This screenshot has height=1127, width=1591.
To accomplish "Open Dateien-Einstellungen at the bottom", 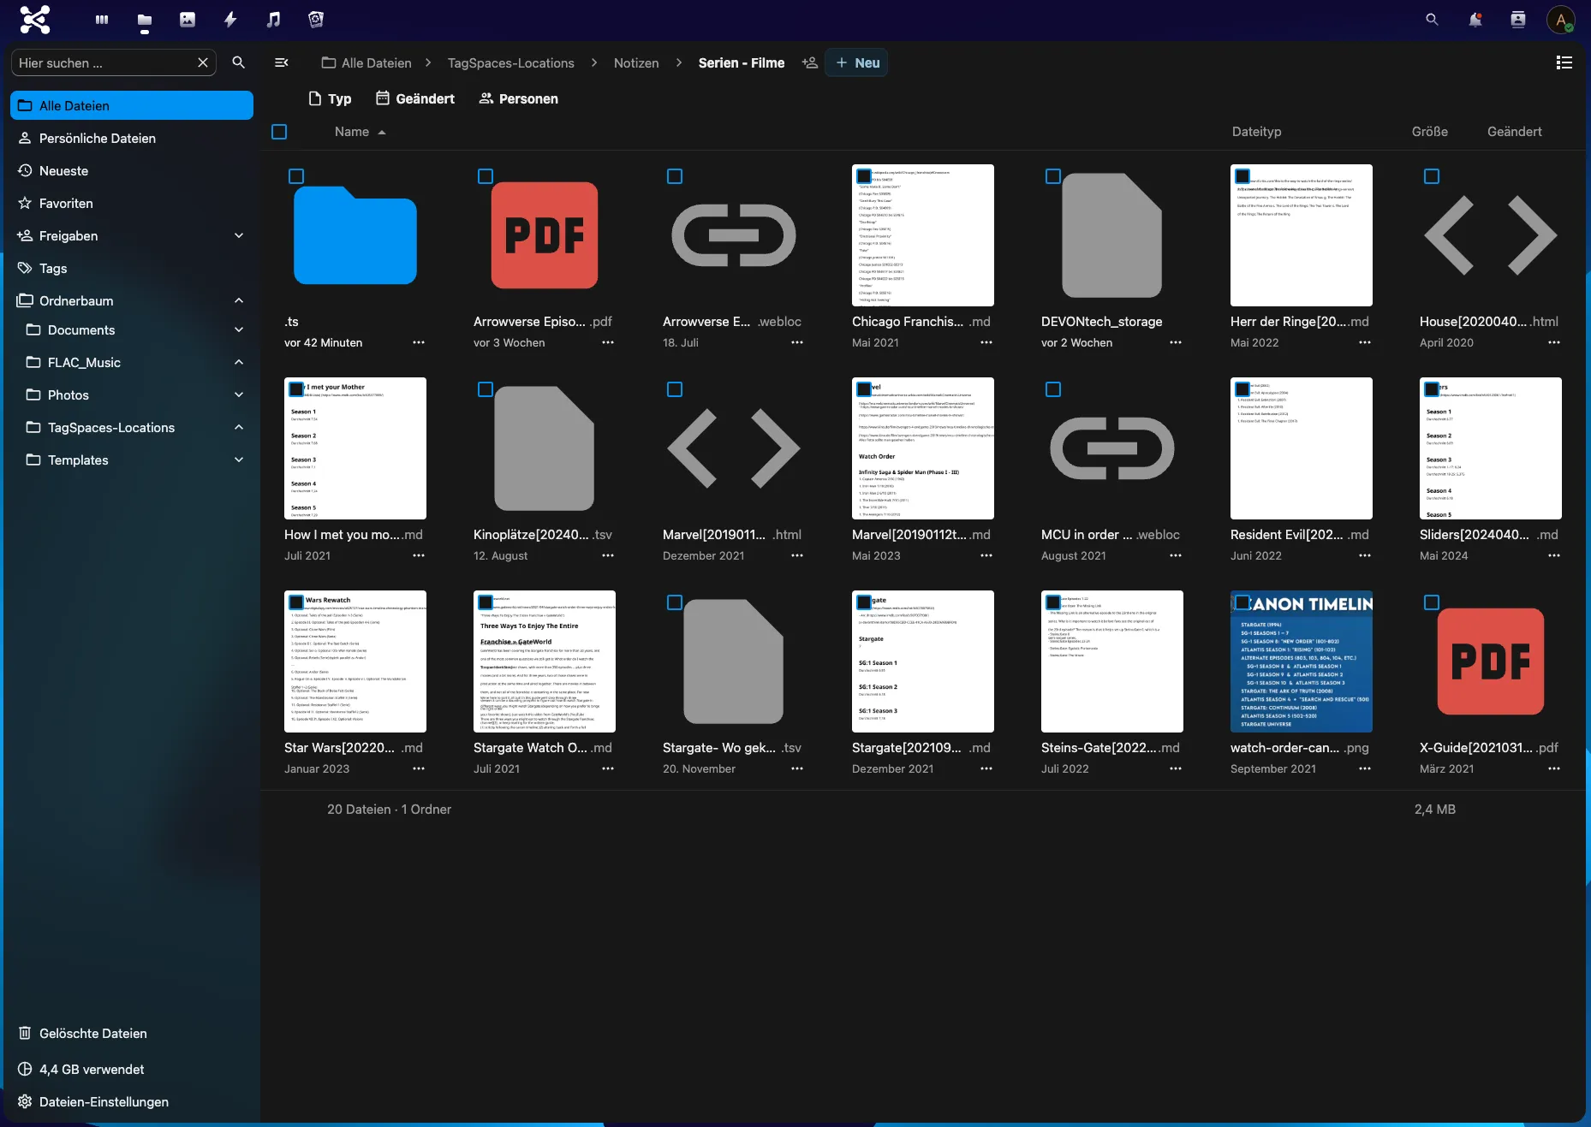I will 104,1101.
